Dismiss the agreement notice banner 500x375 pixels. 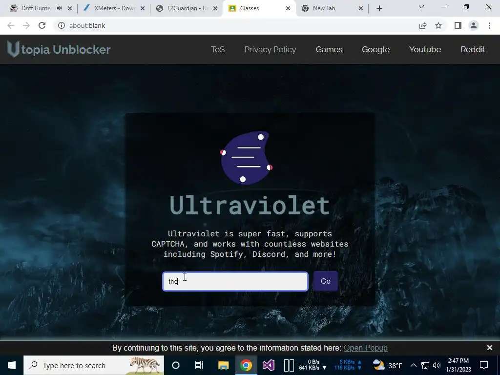489,348
